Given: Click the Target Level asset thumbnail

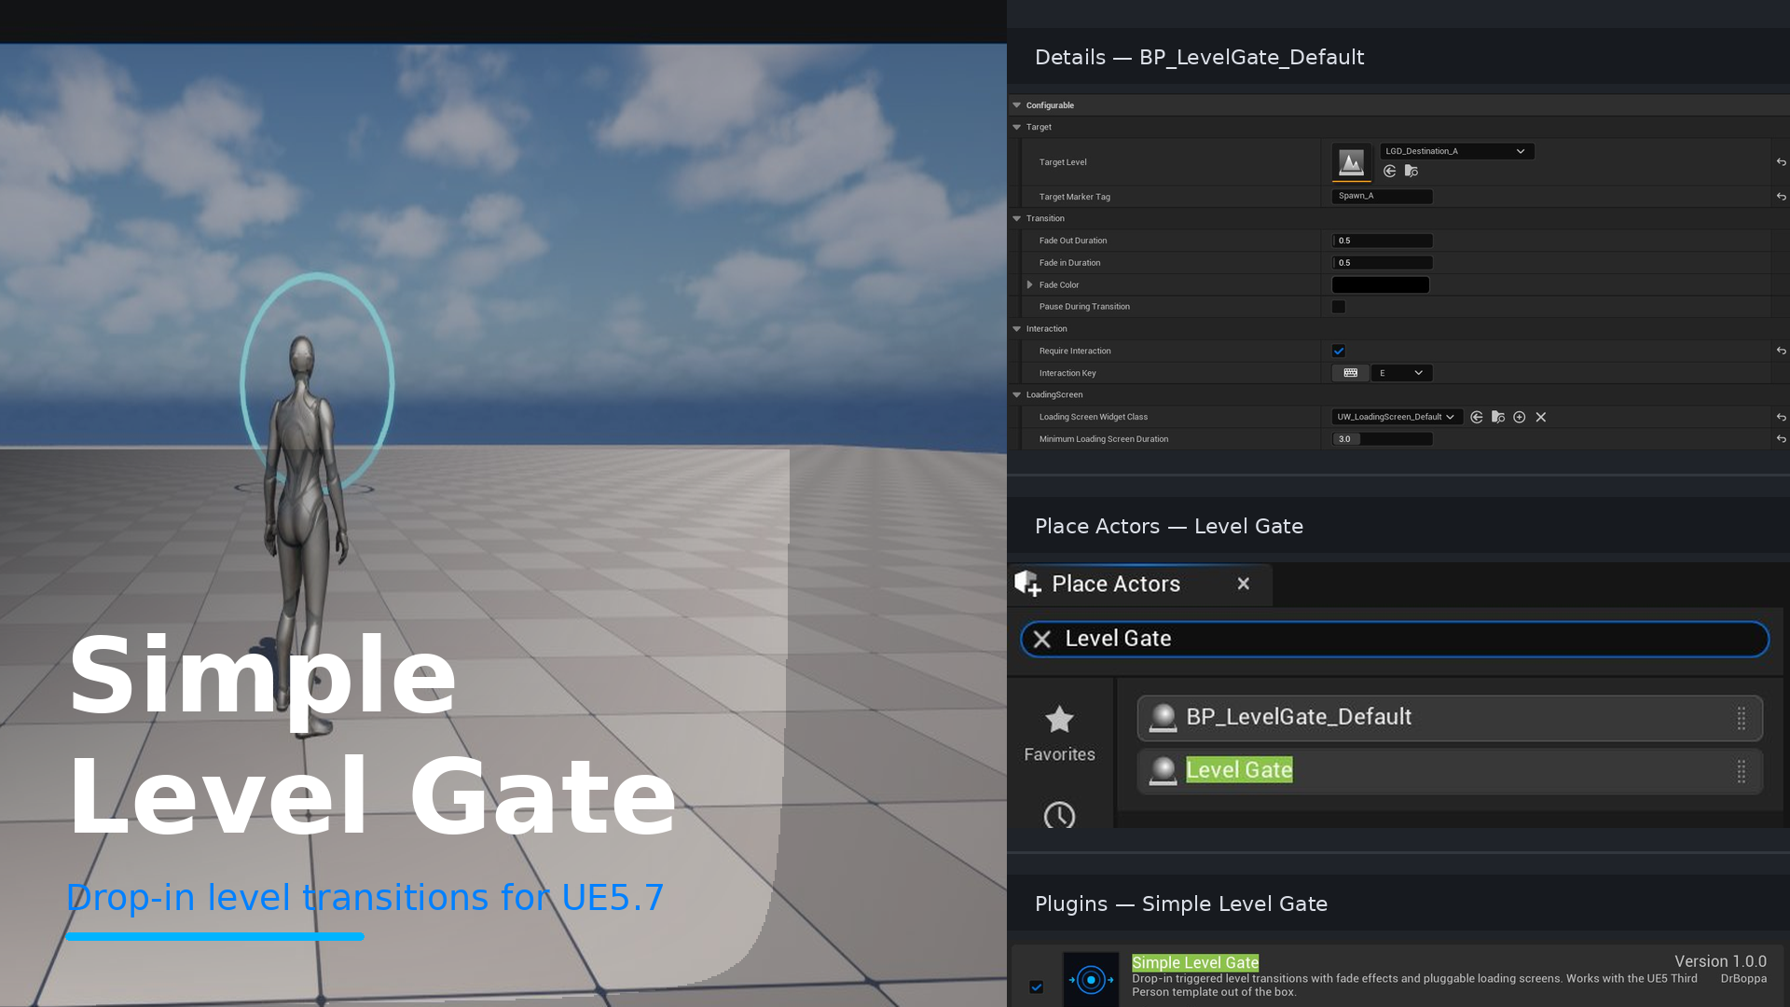Looking at the screenshot, I should [x=1351, y=162].
